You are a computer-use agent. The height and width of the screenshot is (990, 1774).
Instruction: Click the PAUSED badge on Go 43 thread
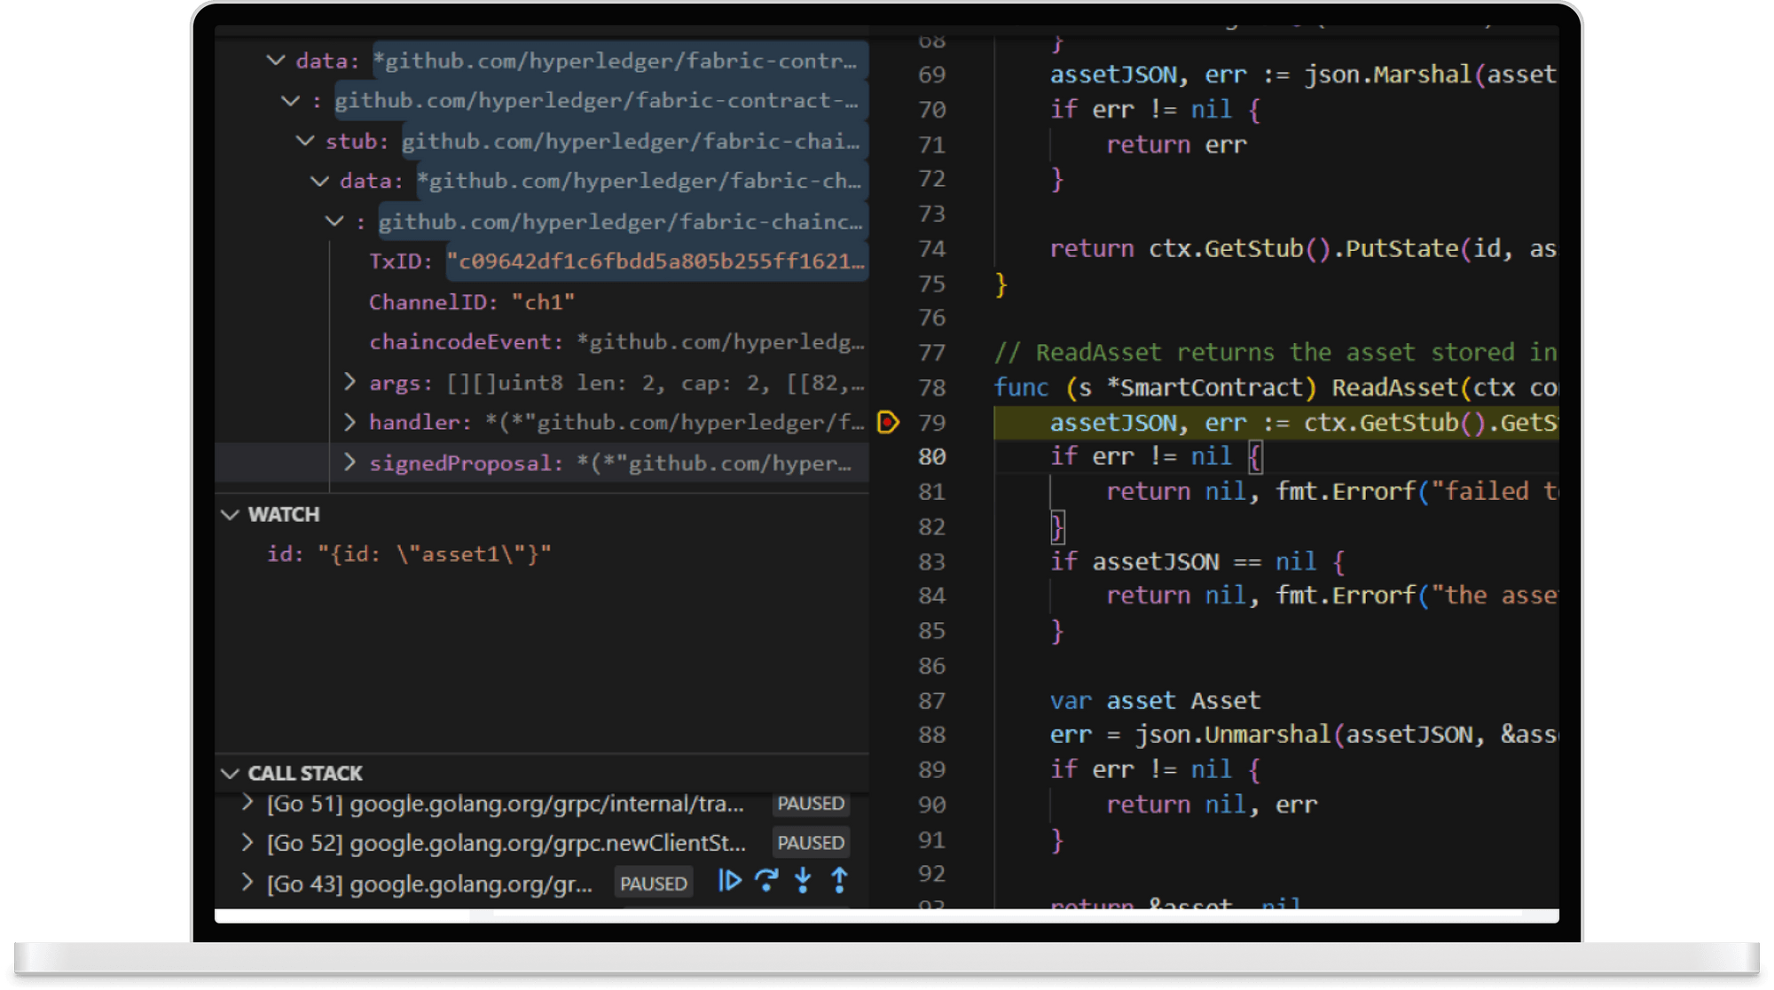pos(653,883)
